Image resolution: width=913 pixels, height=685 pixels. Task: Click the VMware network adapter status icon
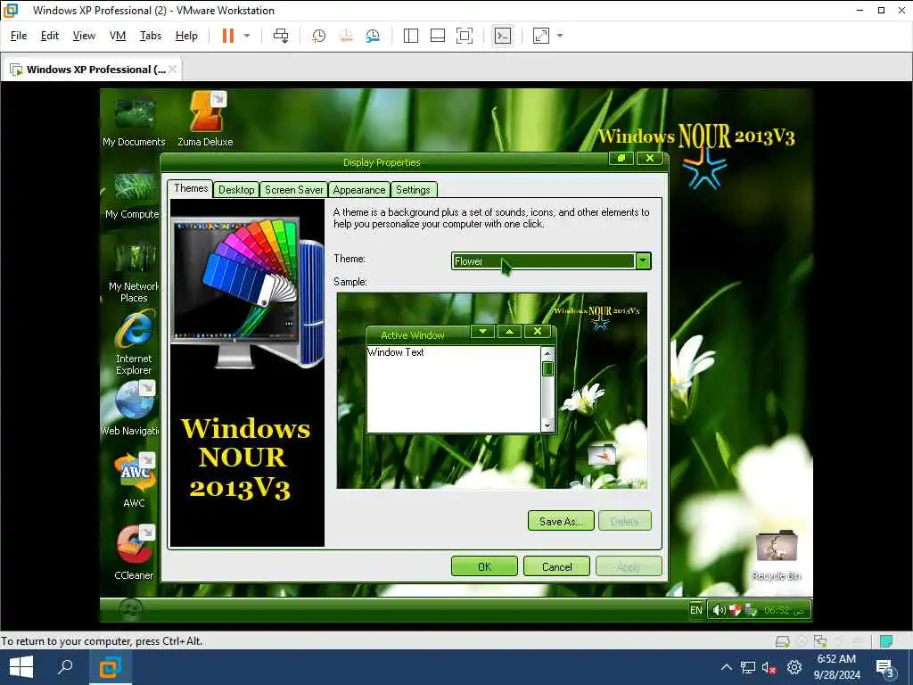coord(820,641)
